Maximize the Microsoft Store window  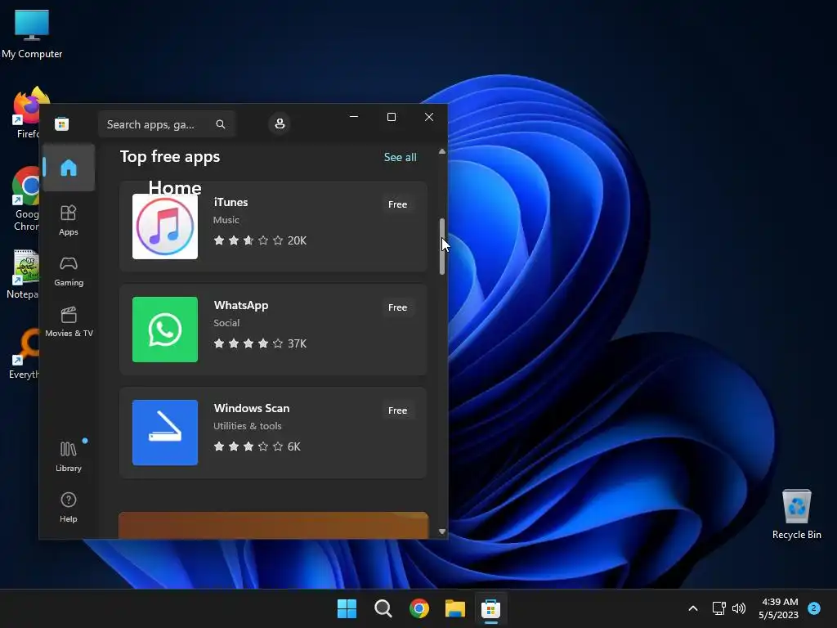coord(392,117)
